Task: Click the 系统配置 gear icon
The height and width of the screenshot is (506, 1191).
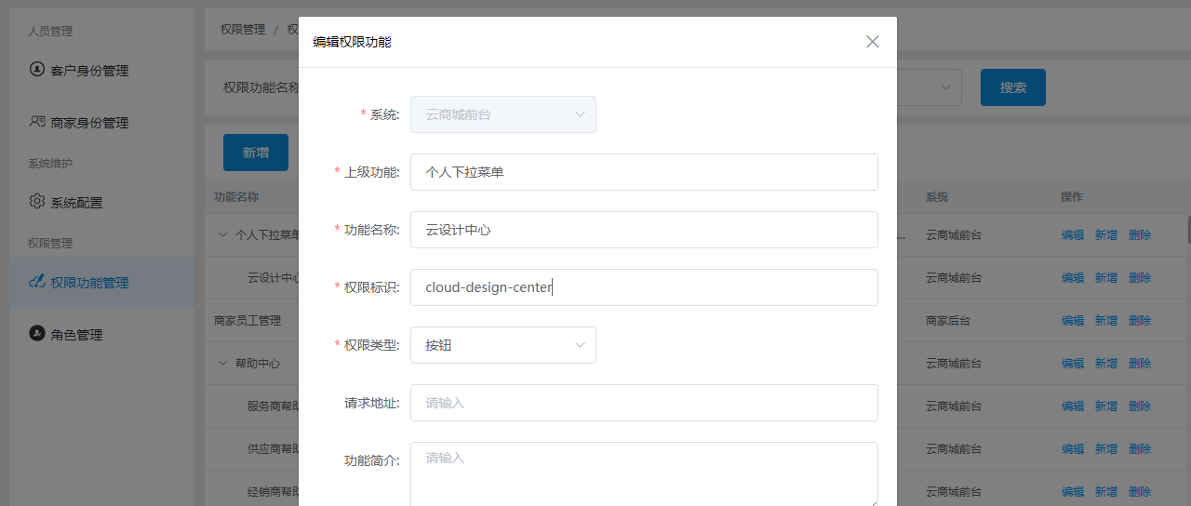Action: pyautogui.click(x=37, y=201)
